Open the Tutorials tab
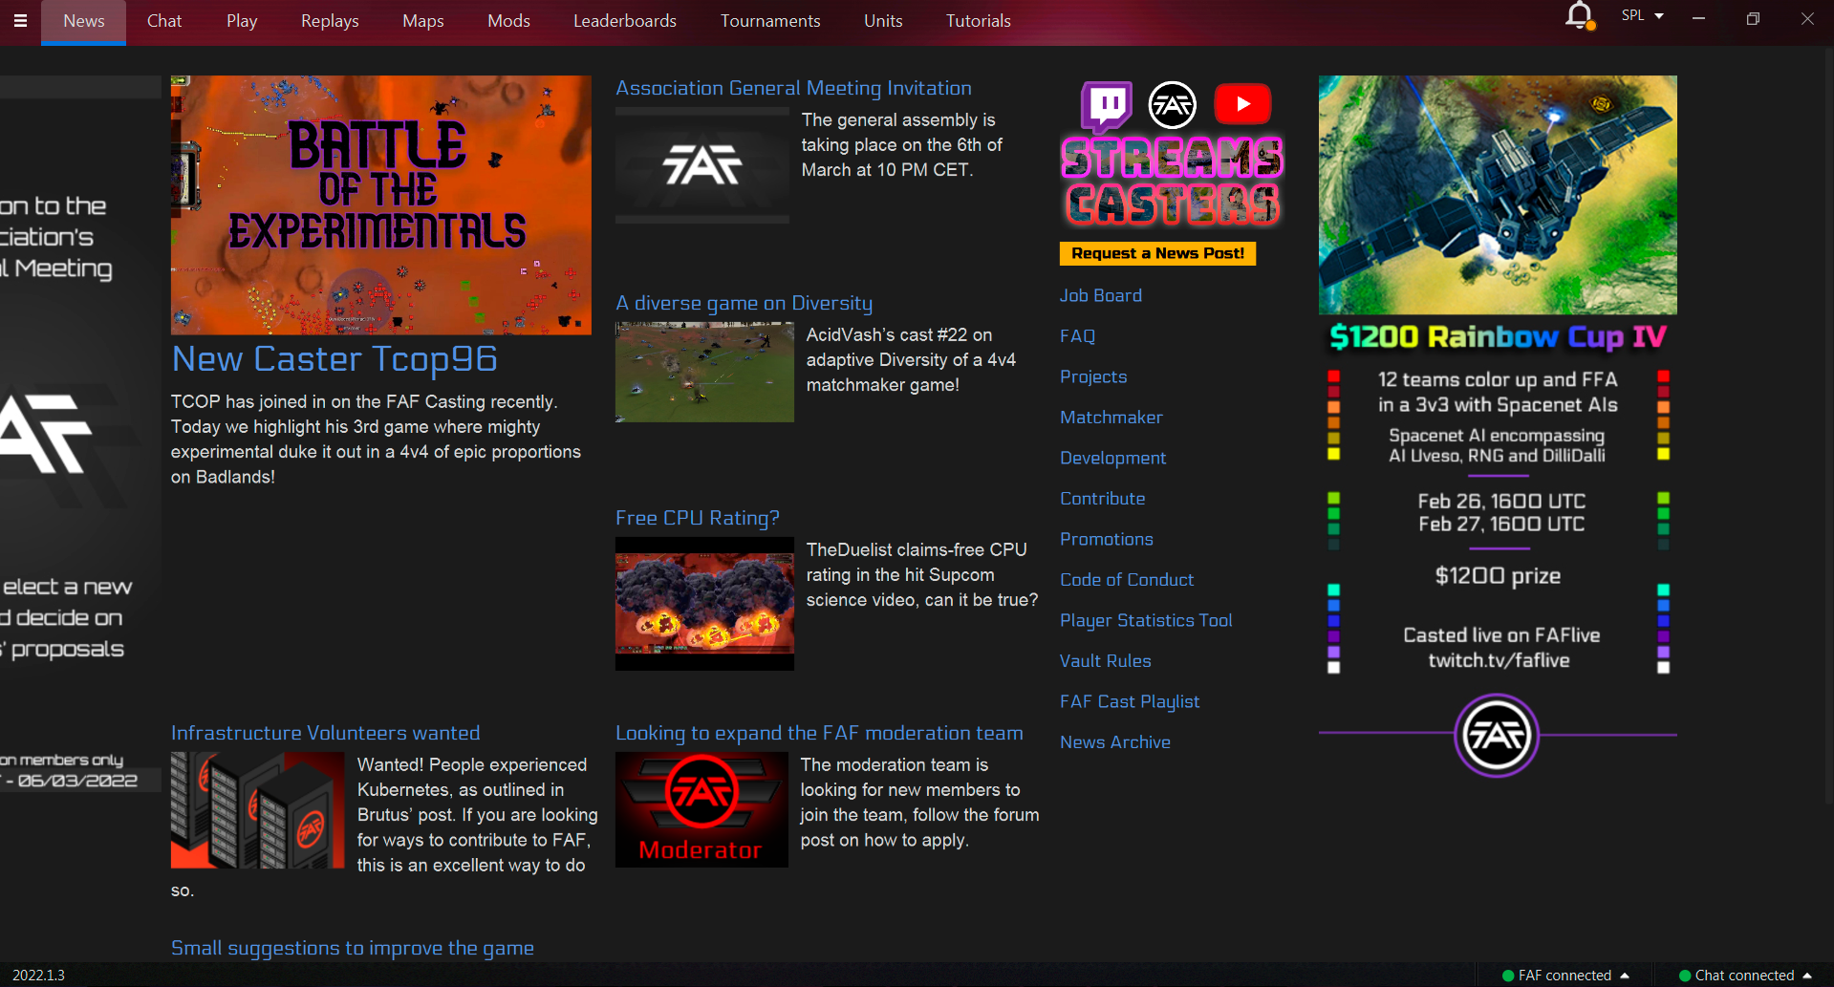This screenshot has height=987, width=1834. pyautogui.click(x=979, y=21)
